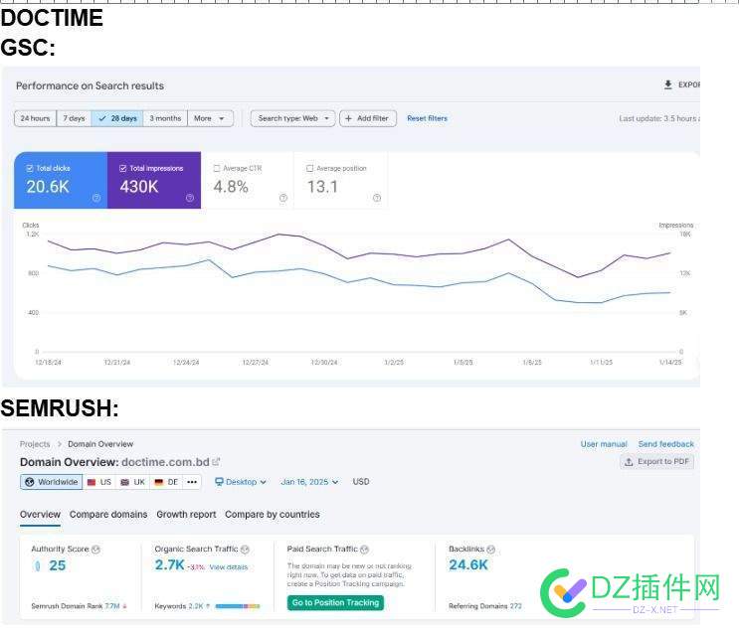739x633 pixels.
Task: Select the 24 hours range
Action: click(36, 118)
